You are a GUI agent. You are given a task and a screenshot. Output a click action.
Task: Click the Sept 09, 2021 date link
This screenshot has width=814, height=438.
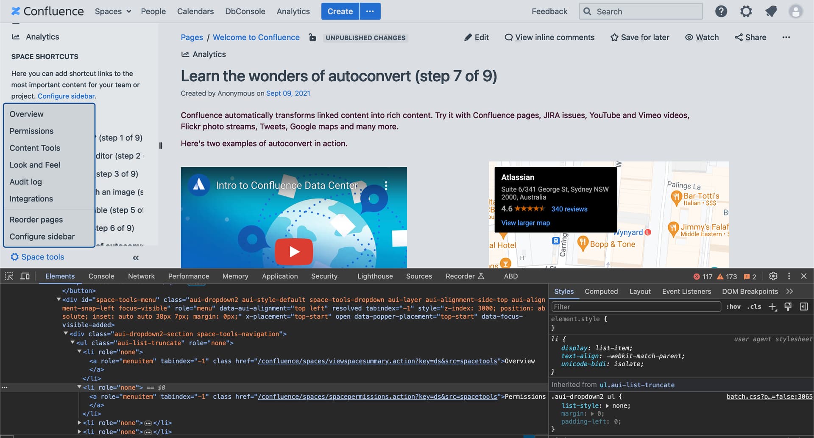(288, 93)
